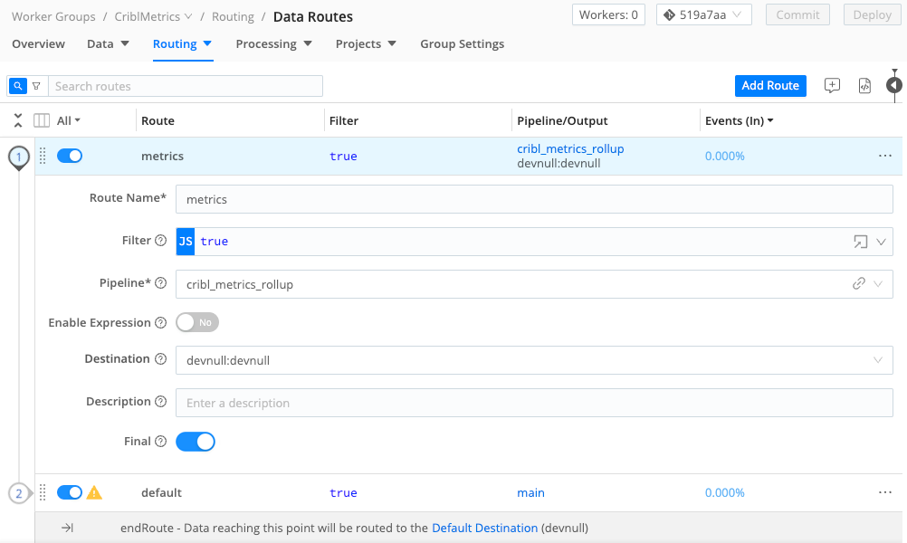Collapse all routes with the double-chevron icon
The width and height of the screenshot is (907, 543).
coord(17,119)
